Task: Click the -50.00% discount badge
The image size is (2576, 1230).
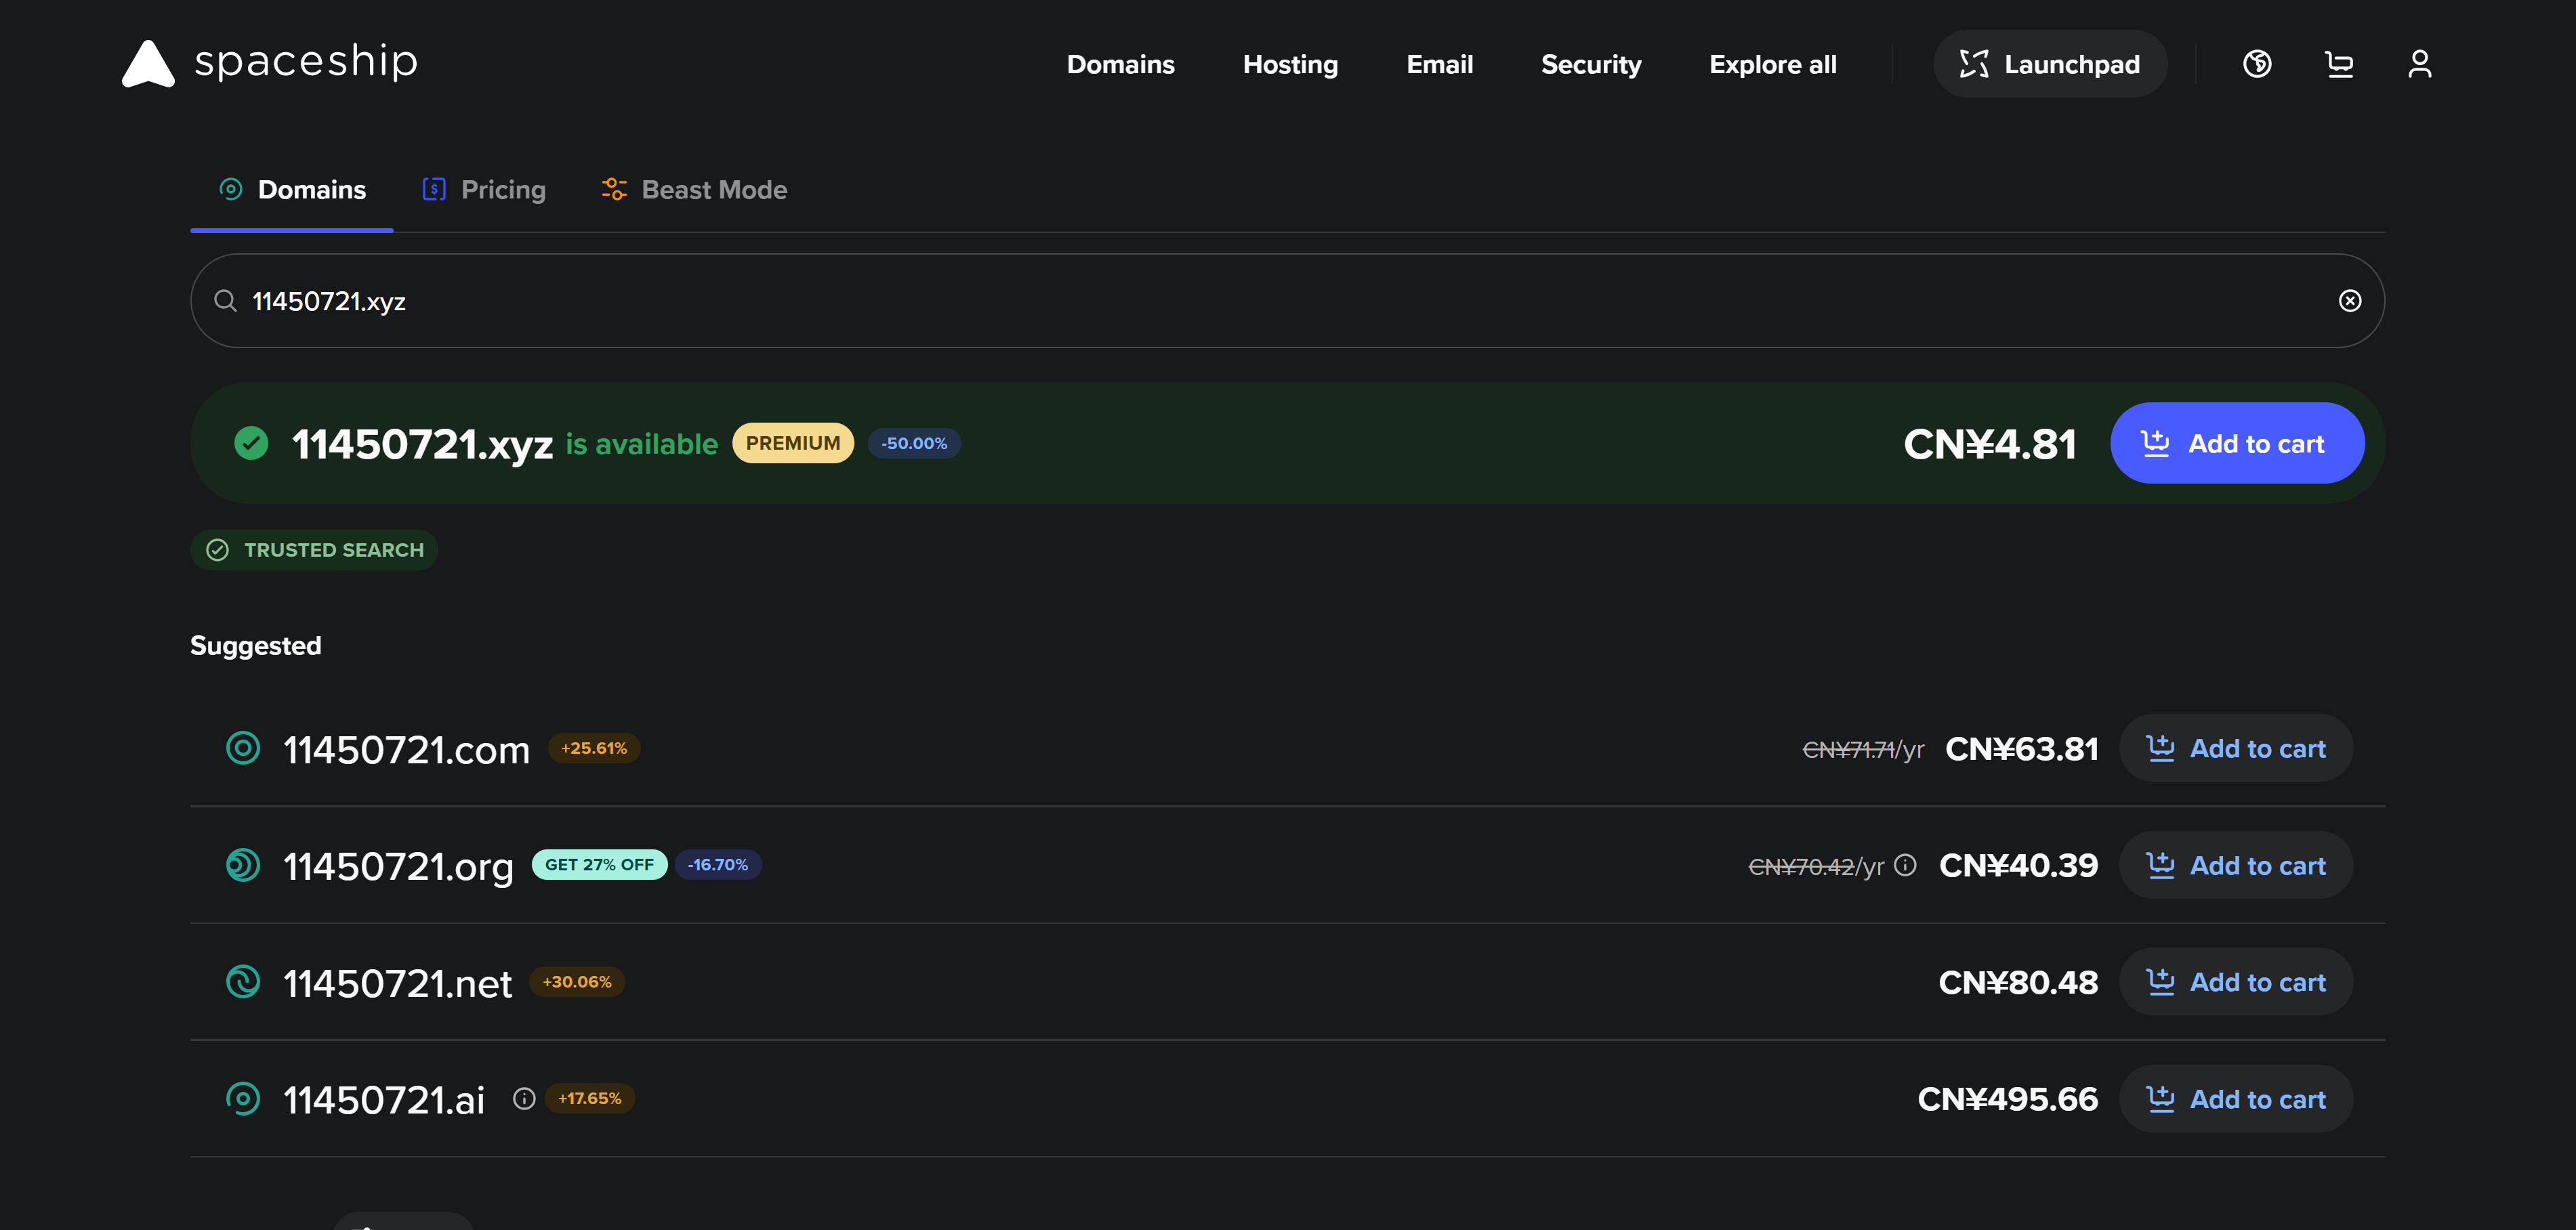Action: [914, 443]
